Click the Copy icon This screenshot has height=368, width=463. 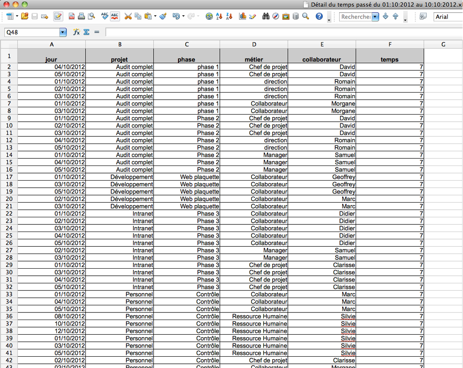click(x=138, y=16)
